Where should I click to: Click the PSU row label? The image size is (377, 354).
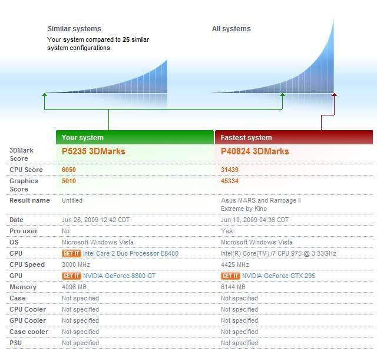tap(16, 343)
